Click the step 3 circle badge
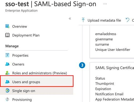134x102 pixels. pyautogui.click(x=82, y=65)
